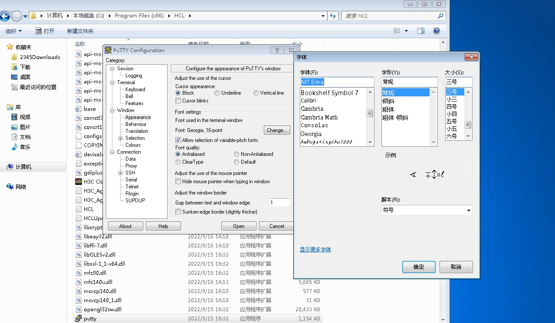Viewport: 555px width, 323px height.
Task: Select the Underline cursor radio button
Action: pyautogui.click(x=217, y=93)
